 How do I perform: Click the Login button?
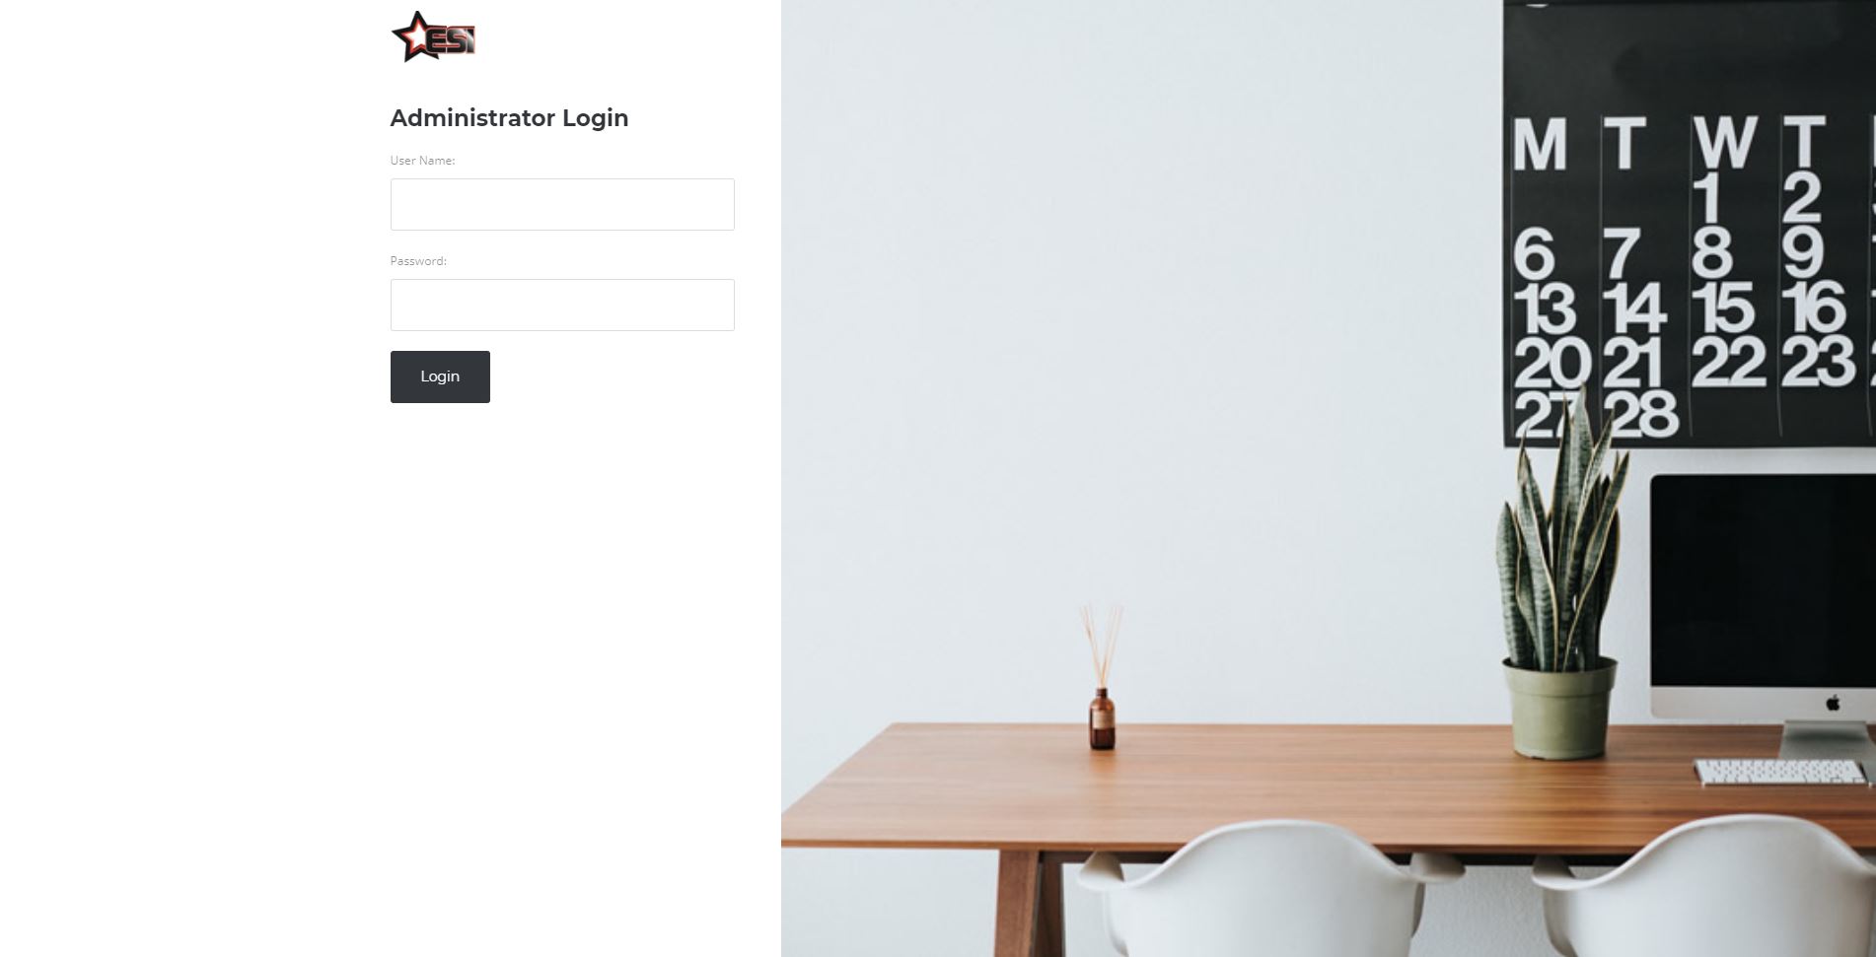pos(440,376)
